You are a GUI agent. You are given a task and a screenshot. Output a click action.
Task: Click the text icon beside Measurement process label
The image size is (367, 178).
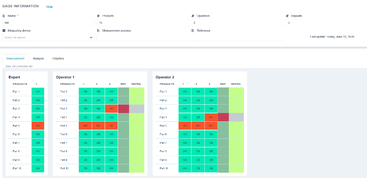(x=98, y=31)
